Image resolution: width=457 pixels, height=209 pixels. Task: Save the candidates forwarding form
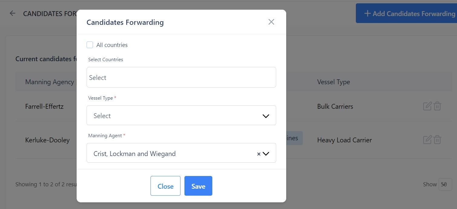(x=198, y=186)
